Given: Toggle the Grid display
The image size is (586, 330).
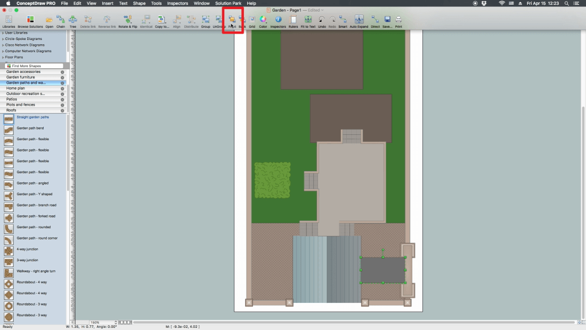Looking at the screenshot, I should tap(252, 20).
